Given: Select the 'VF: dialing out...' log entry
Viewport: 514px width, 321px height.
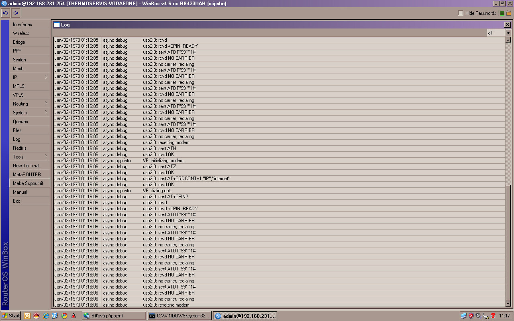Looking at the screenshot, I should tap(279, 191).
